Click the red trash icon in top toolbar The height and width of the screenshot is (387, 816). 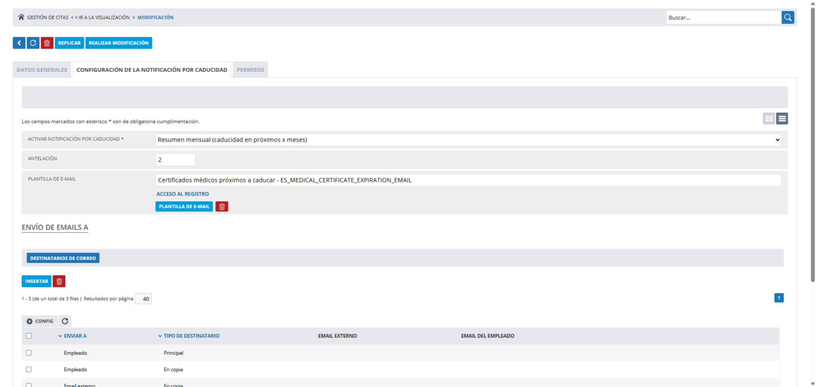[47, 43]
